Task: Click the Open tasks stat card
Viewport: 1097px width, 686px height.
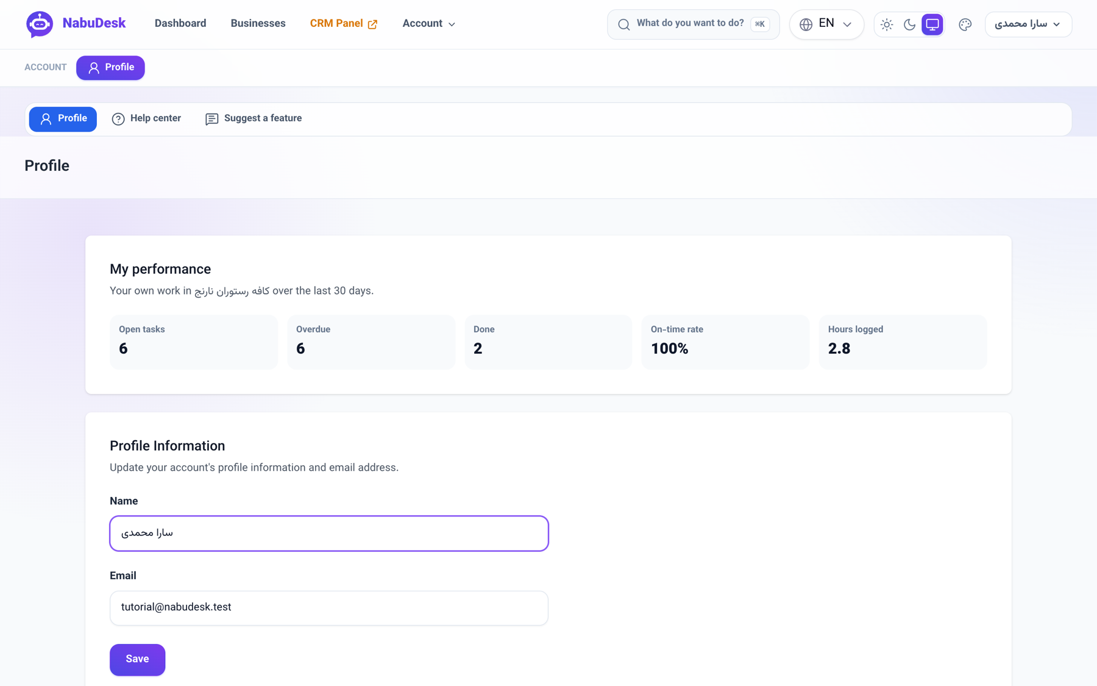Action: (194, 342)
